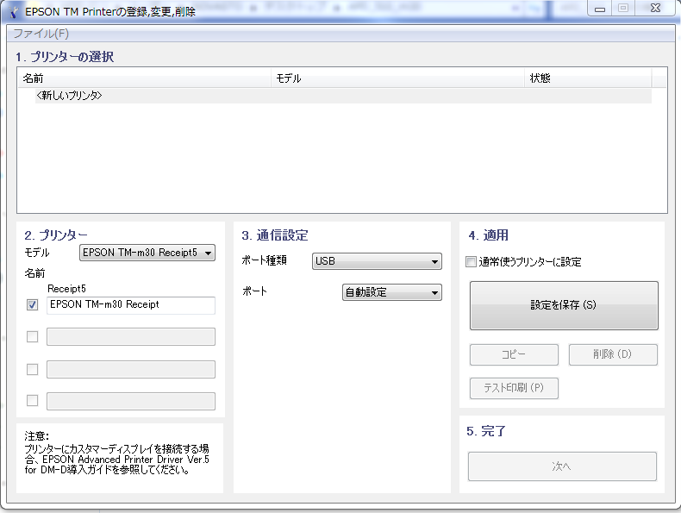Viewport: 681px width, 513px height.
Task: Click the Receipt5 label above name field
Action: tap(66, 289)
